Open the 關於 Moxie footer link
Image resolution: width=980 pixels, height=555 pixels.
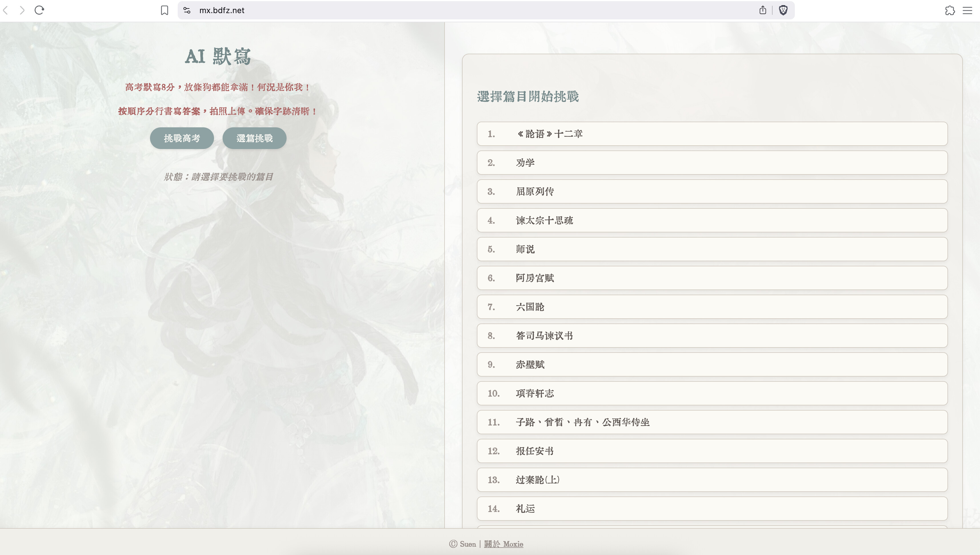pyautogui.click(x=503, y=544)
